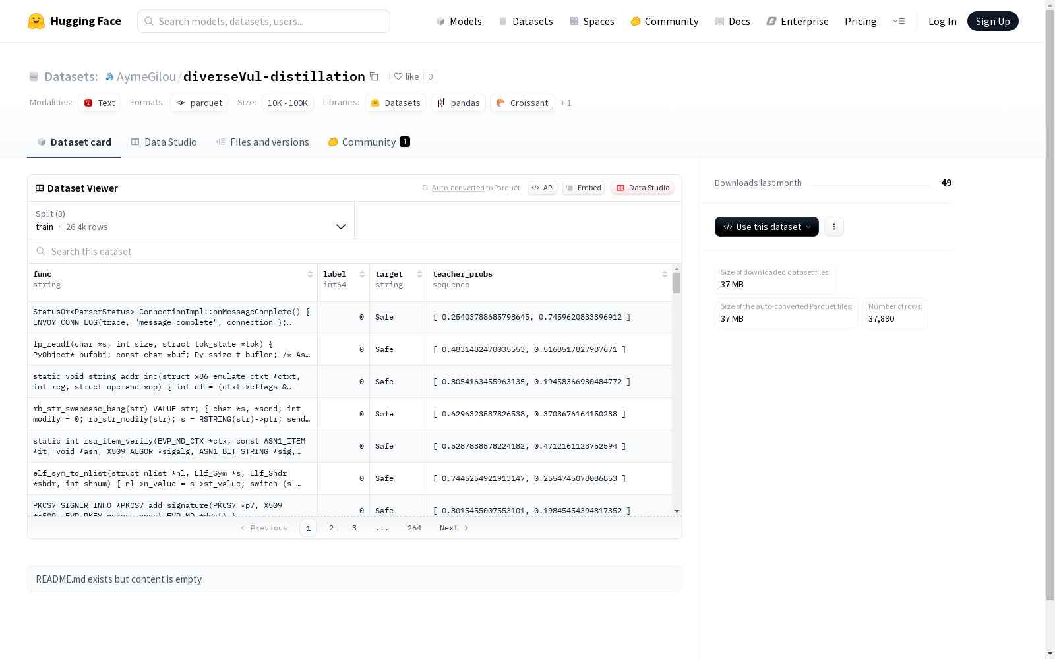The height and width of the screenshot is (659, 1055).
Task: Open the API button in viewer
Action: point(543,188)
